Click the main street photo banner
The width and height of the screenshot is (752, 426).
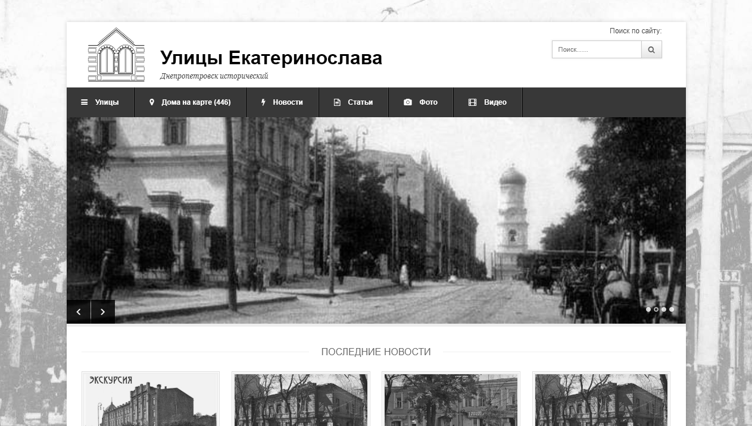point(376,220)
